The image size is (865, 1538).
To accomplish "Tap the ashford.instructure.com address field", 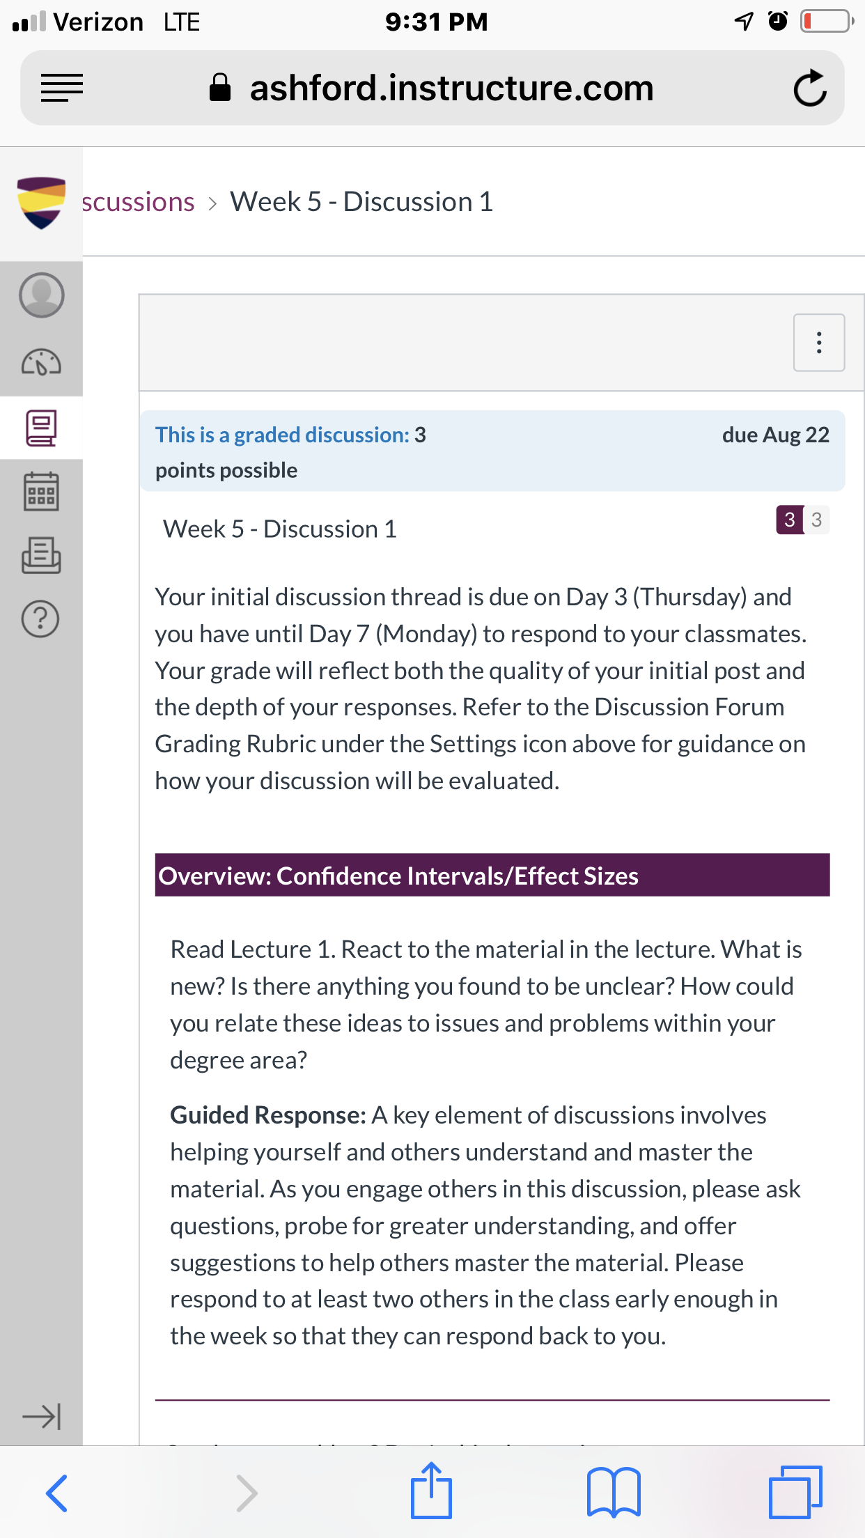I will click(x=432, y=88).
